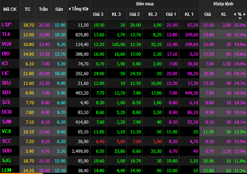Click total volume 2,499,00 in SDD row

tap(80, 151)
